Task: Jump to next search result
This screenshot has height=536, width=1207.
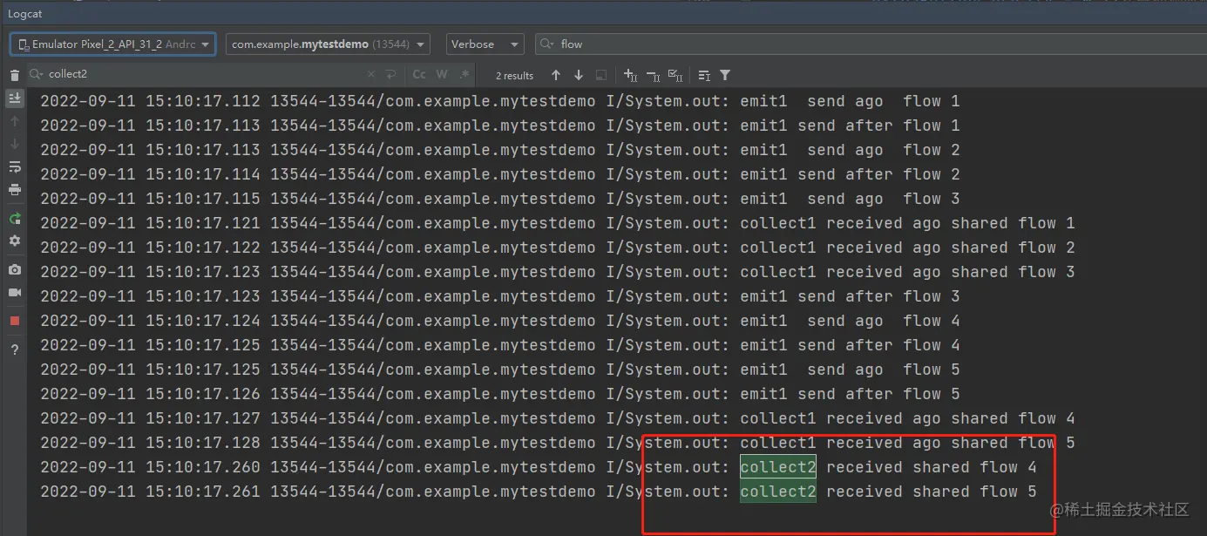Action: tap(578, 75)
